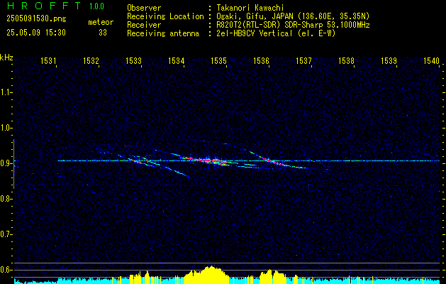Click the 0.6 kHz frequency label
This screenshot has height=284, width=446.
click(x=5, y=270)
